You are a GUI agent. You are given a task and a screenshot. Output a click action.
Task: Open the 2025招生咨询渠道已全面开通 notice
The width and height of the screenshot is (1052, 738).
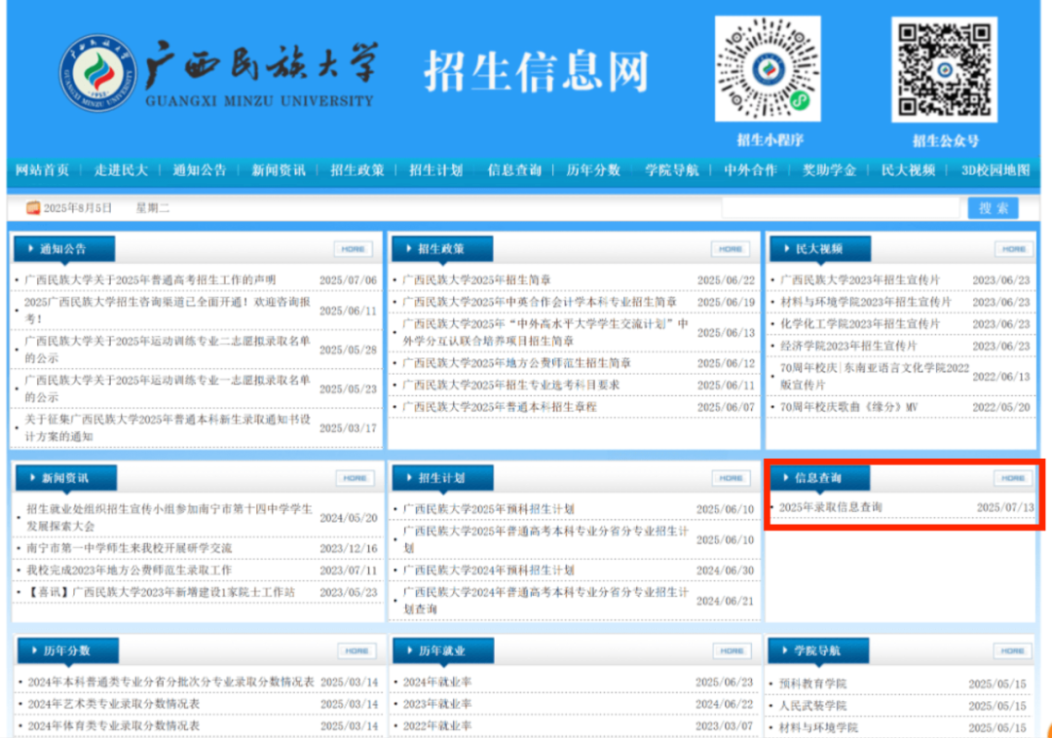coord(168,311)
